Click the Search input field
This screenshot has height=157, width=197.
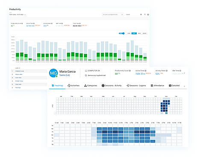(132, 15)
